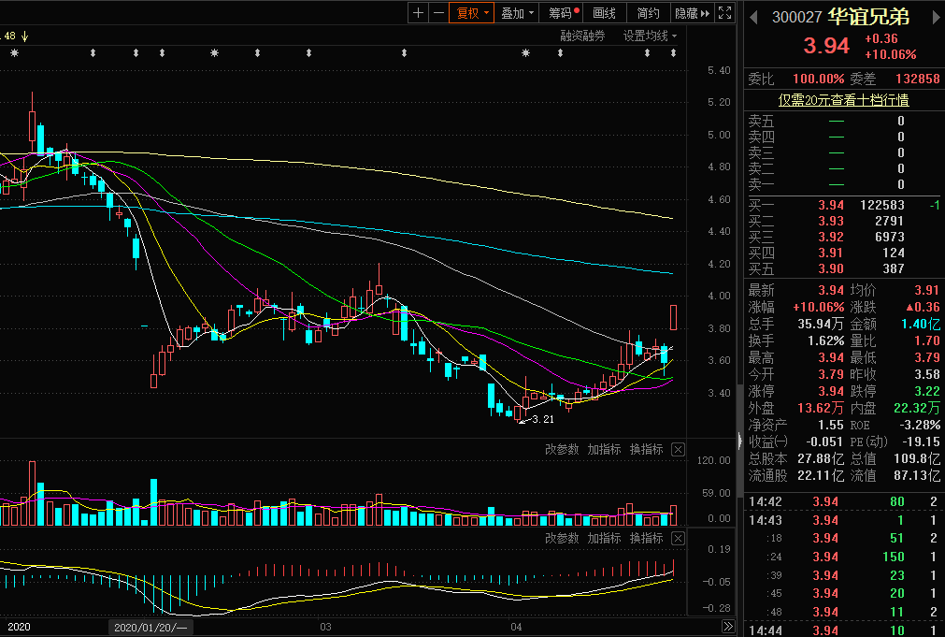945x637 pixels.
Task: Open the 仅需20元查看十档行情 link
Action: point(844,100)
